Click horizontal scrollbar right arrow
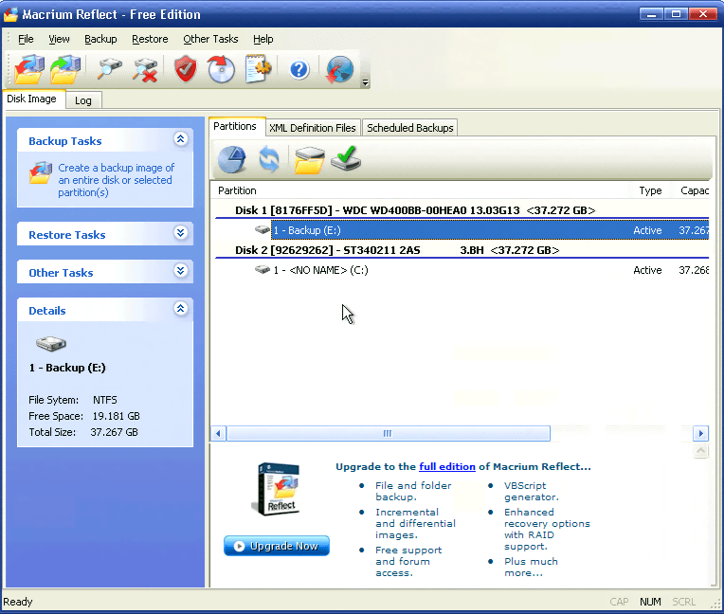Image resolution: width=724 pixels, height=614 pixels. tap(701, 433)
